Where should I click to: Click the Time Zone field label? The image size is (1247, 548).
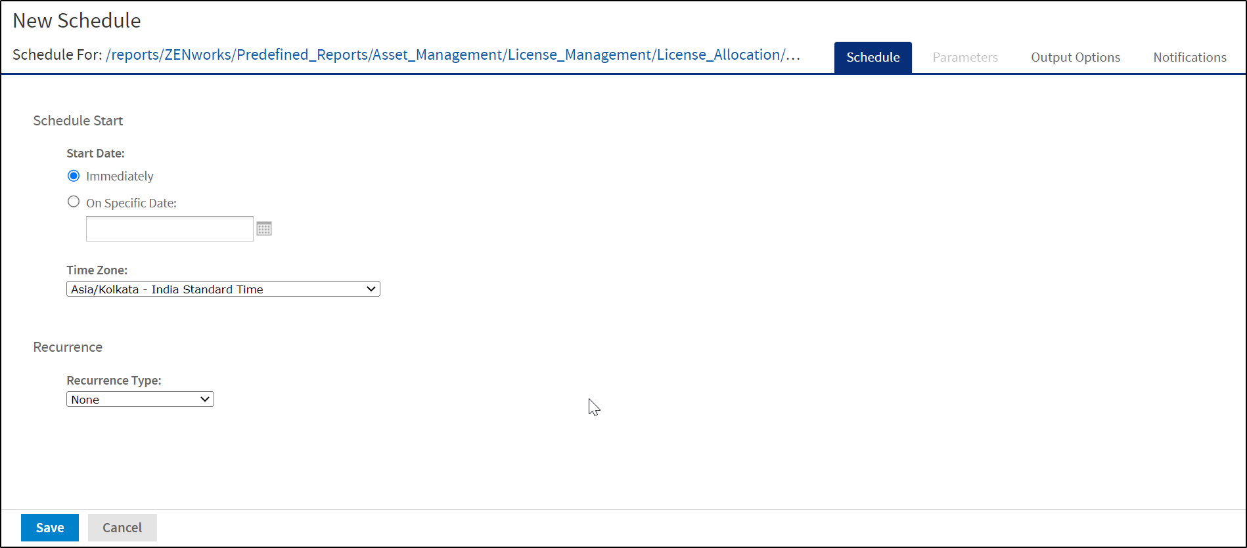pyautogui.click(x=97, y=270)
